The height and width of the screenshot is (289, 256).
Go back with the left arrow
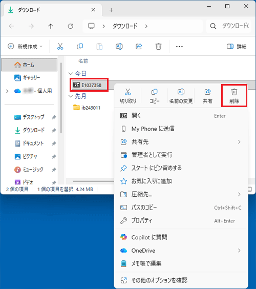(x=11, y=26)
